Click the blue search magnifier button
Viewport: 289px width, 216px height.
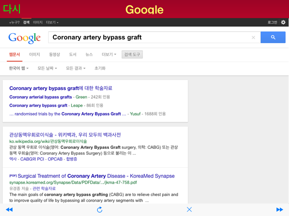273,38
